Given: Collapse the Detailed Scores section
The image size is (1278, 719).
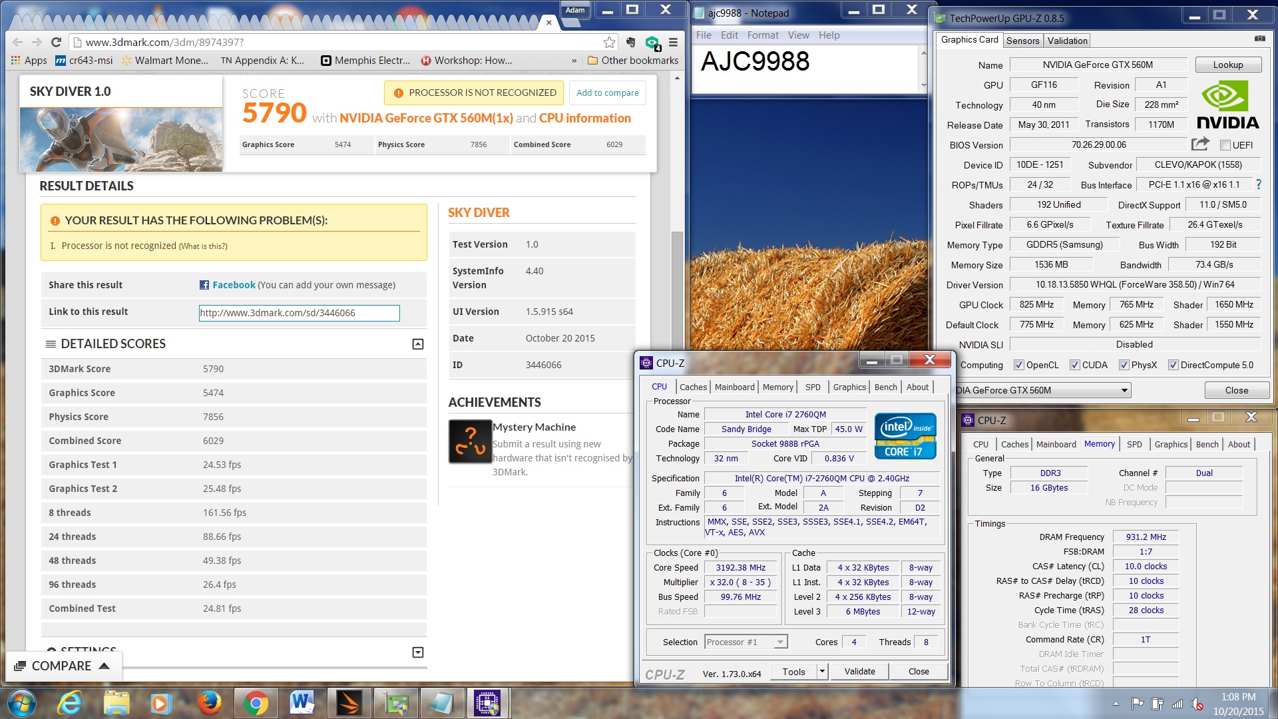Looking at the screenshot, I should pyautogui.click(x=418, y=344).
